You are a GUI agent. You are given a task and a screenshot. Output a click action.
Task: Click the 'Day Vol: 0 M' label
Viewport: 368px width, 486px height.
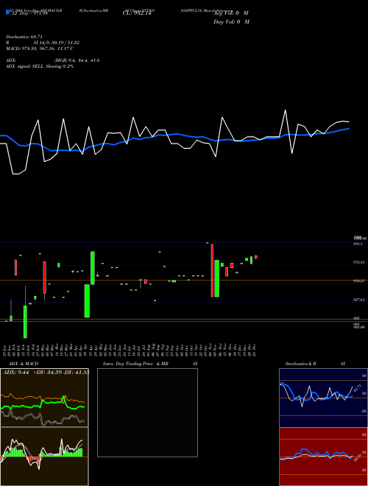point(231,21)
